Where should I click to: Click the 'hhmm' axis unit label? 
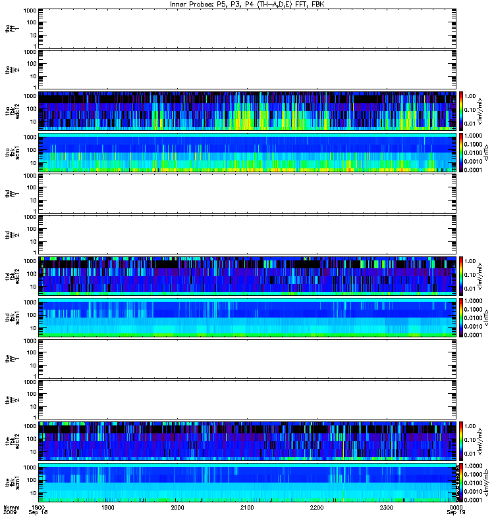[x=11, y=508]
